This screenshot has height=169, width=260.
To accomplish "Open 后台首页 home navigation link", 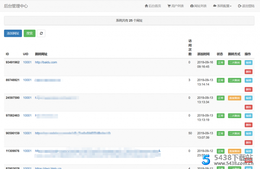I will [153, 6].
